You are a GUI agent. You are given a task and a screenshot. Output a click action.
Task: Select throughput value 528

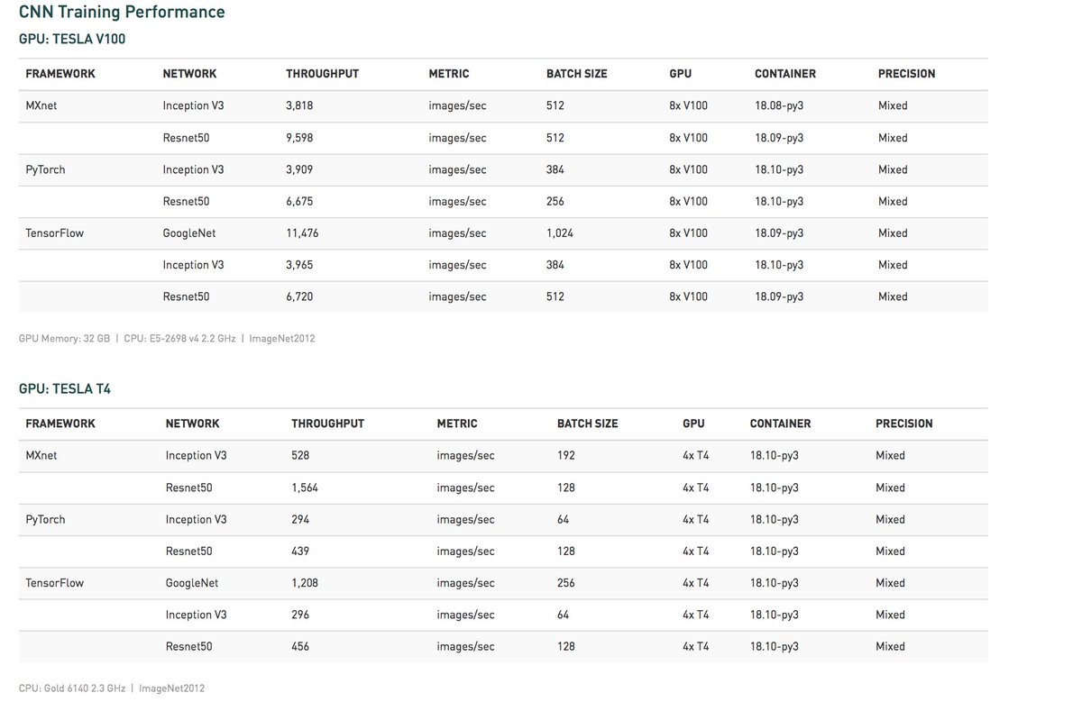(x=300, y=455)
